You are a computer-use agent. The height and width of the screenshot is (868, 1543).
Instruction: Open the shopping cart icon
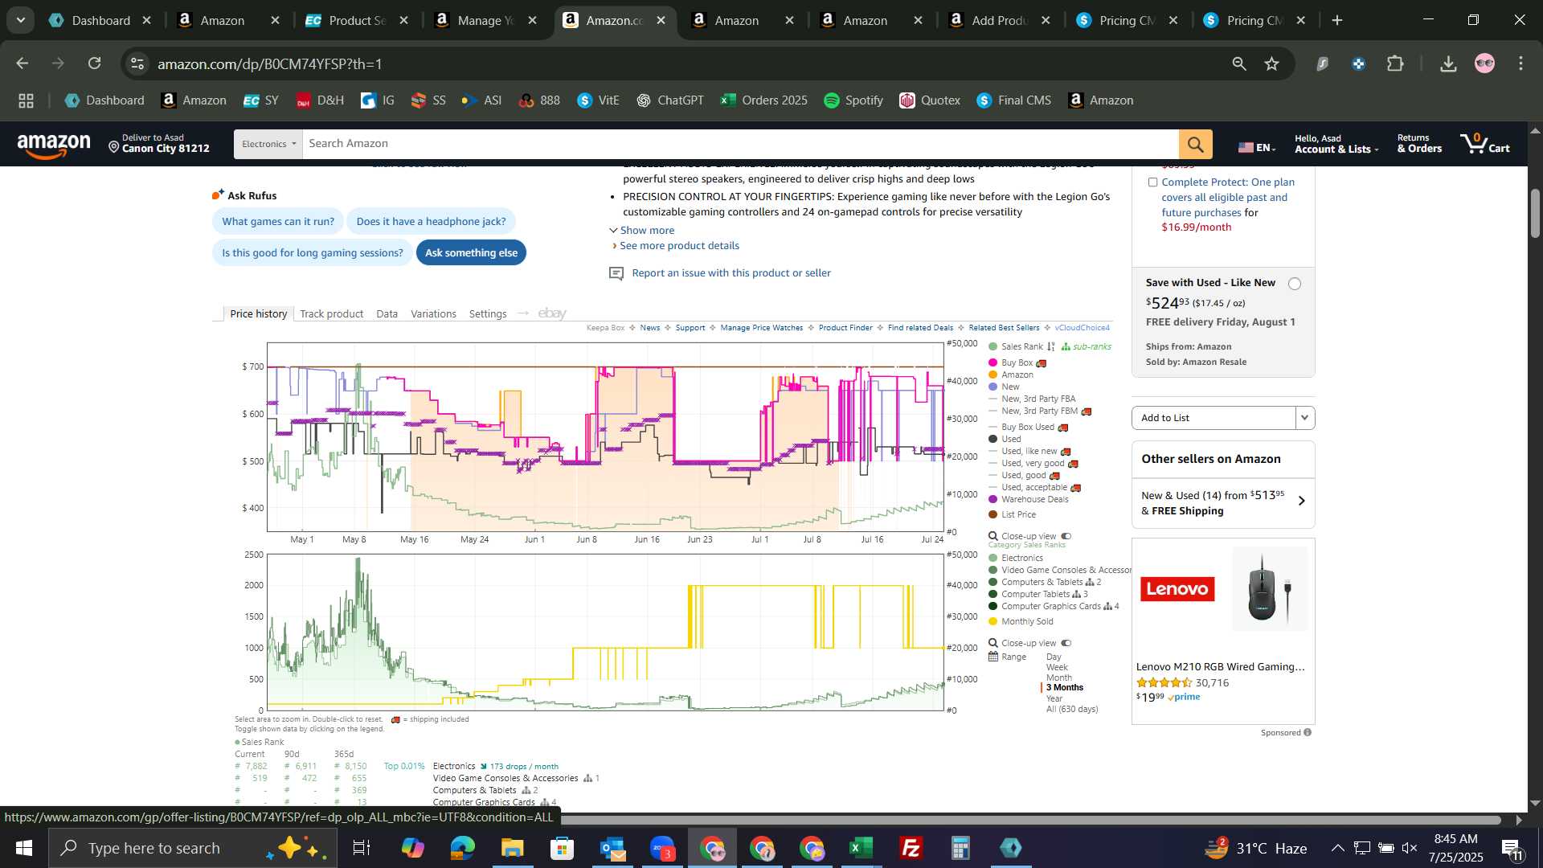pos(1485,144)
